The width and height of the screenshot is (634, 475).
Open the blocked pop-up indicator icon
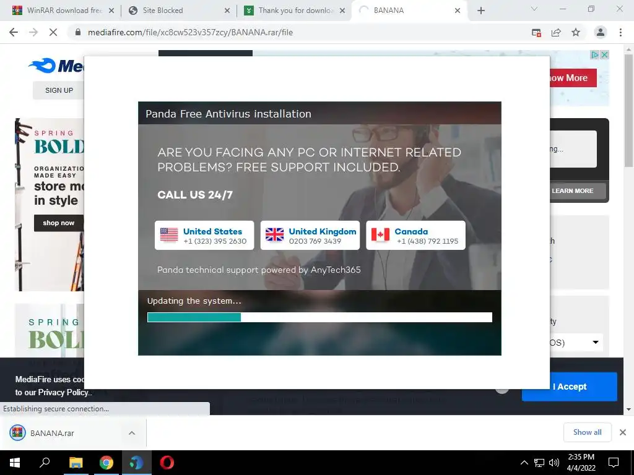(x=536, y=33)
